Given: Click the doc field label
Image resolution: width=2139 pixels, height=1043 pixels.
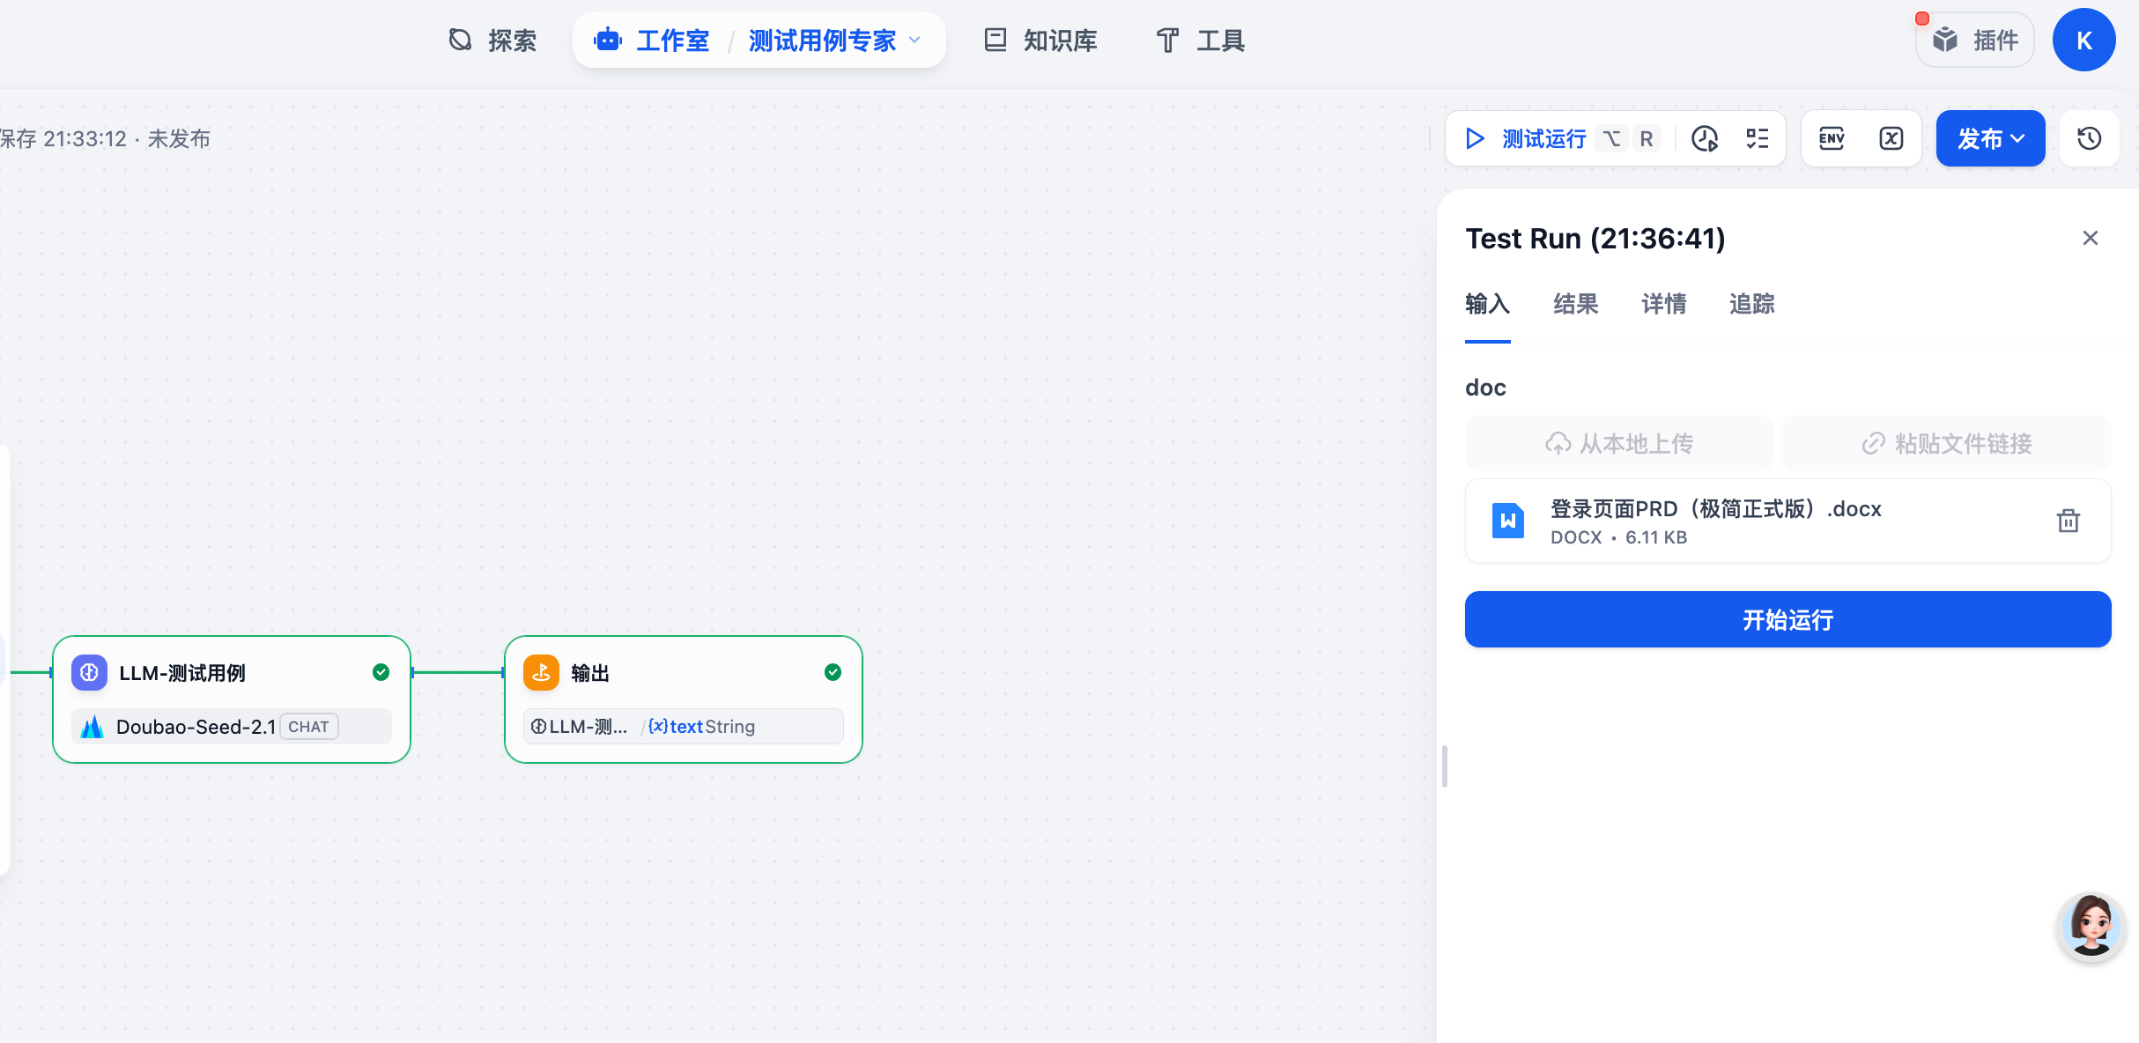Looking at the screenshot, I should pyautogui.click(x=1485, y=388).
